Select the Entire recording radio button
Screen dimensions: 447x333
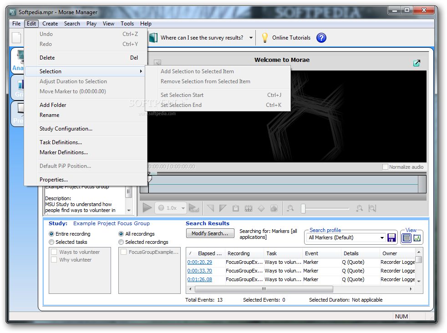tap(51, 234)
